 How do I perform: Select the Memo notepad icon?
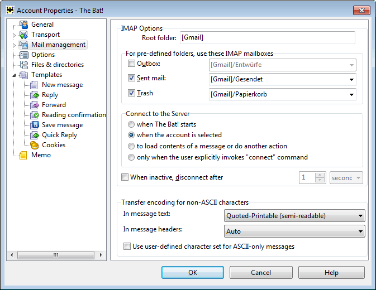[x=23, y=155]
